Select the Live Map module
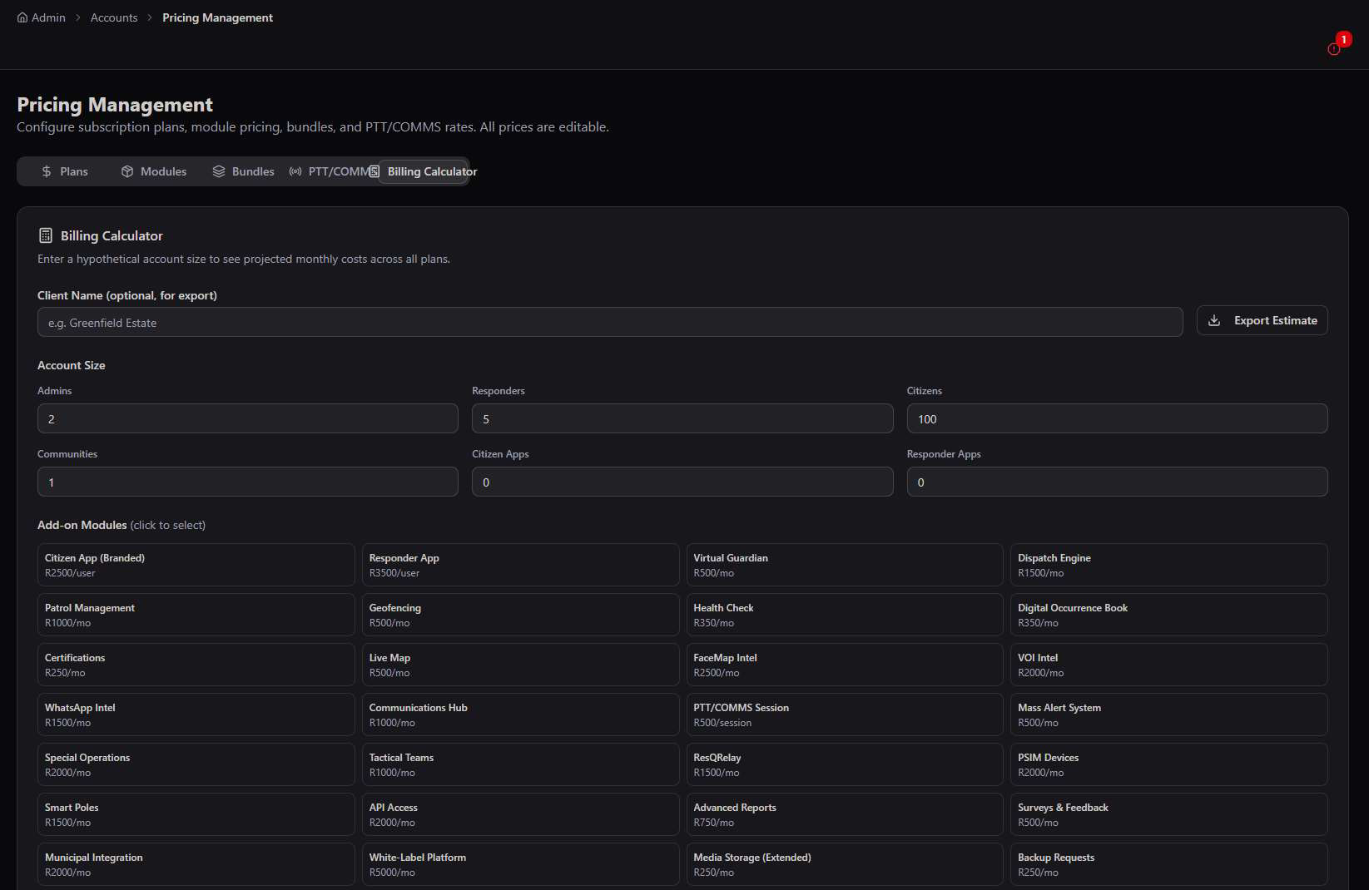Image resolution: width=1369 pixels, height=890 pixels. 521,665
